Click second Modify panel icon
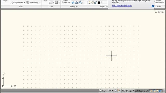Screen dimensions: 166x93 click(x=77, y=3)
